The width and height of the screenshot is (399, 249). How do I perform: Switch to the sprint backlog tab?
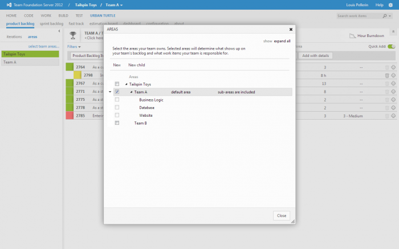tap(51, 24)
